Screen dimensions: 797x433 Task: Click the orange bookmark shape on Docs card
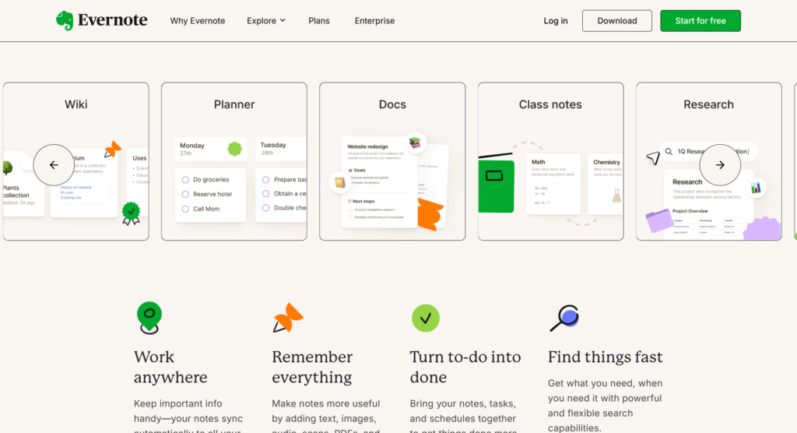point(430,214)
